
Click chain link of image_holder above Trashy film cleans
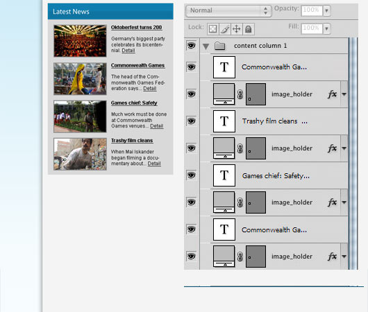240,94
